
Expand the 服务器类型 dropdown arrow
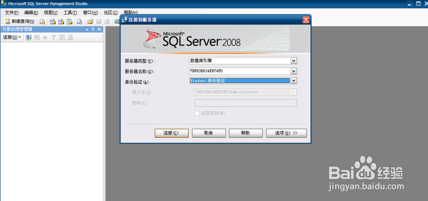pyautogui.click(x=294, y=61)
